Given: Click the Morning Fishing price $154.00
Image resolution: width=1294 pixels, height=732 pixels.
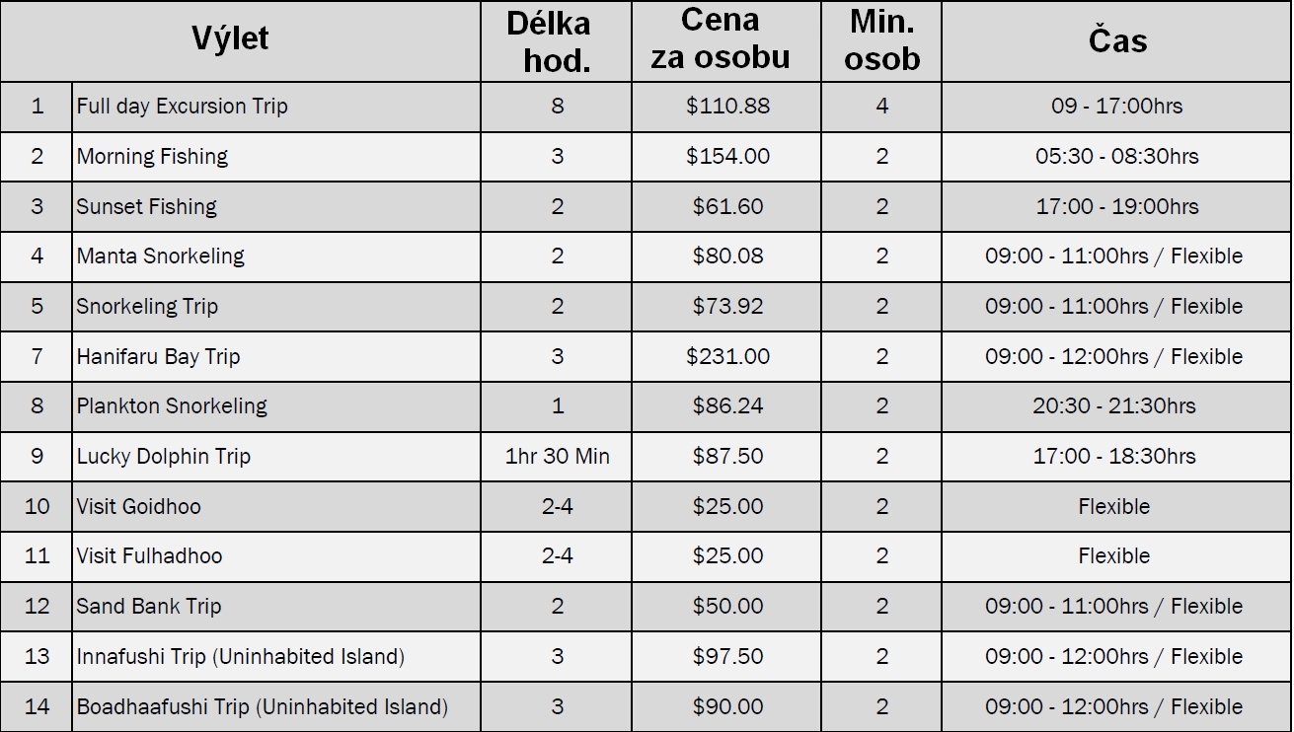Looking at the screenshot, I should pyautogui.click(x=727, y=156).
